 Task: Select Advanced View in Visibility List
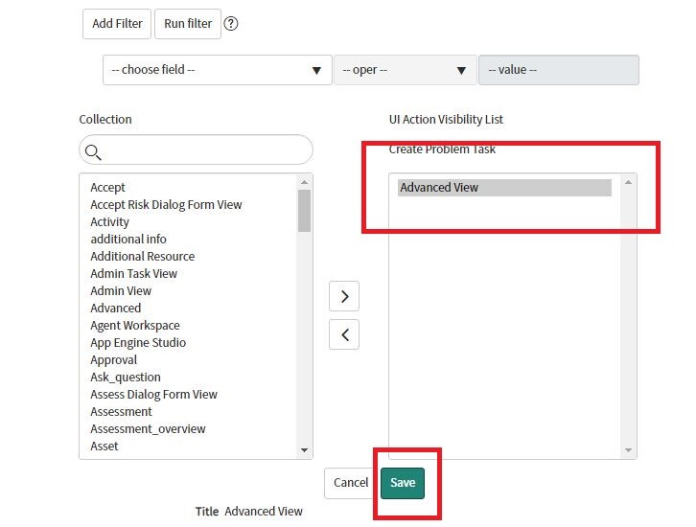504,188
